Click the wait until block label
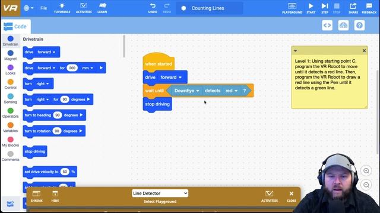 pyautogui.click(x=154, y=91)
